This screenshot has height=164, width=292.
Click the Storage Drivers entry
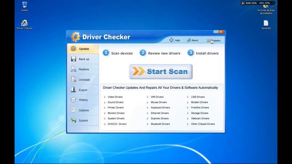point(199,113)
